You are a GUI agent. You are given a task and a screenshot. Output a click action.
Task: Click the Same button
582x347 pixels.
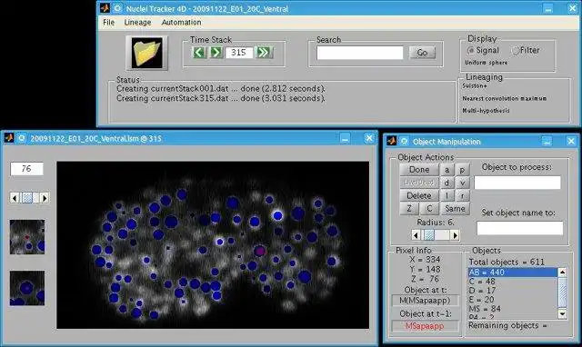(455, 209)
